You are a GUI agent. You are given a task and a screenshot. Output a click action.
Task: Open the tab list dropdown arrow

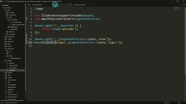point(184,5)
